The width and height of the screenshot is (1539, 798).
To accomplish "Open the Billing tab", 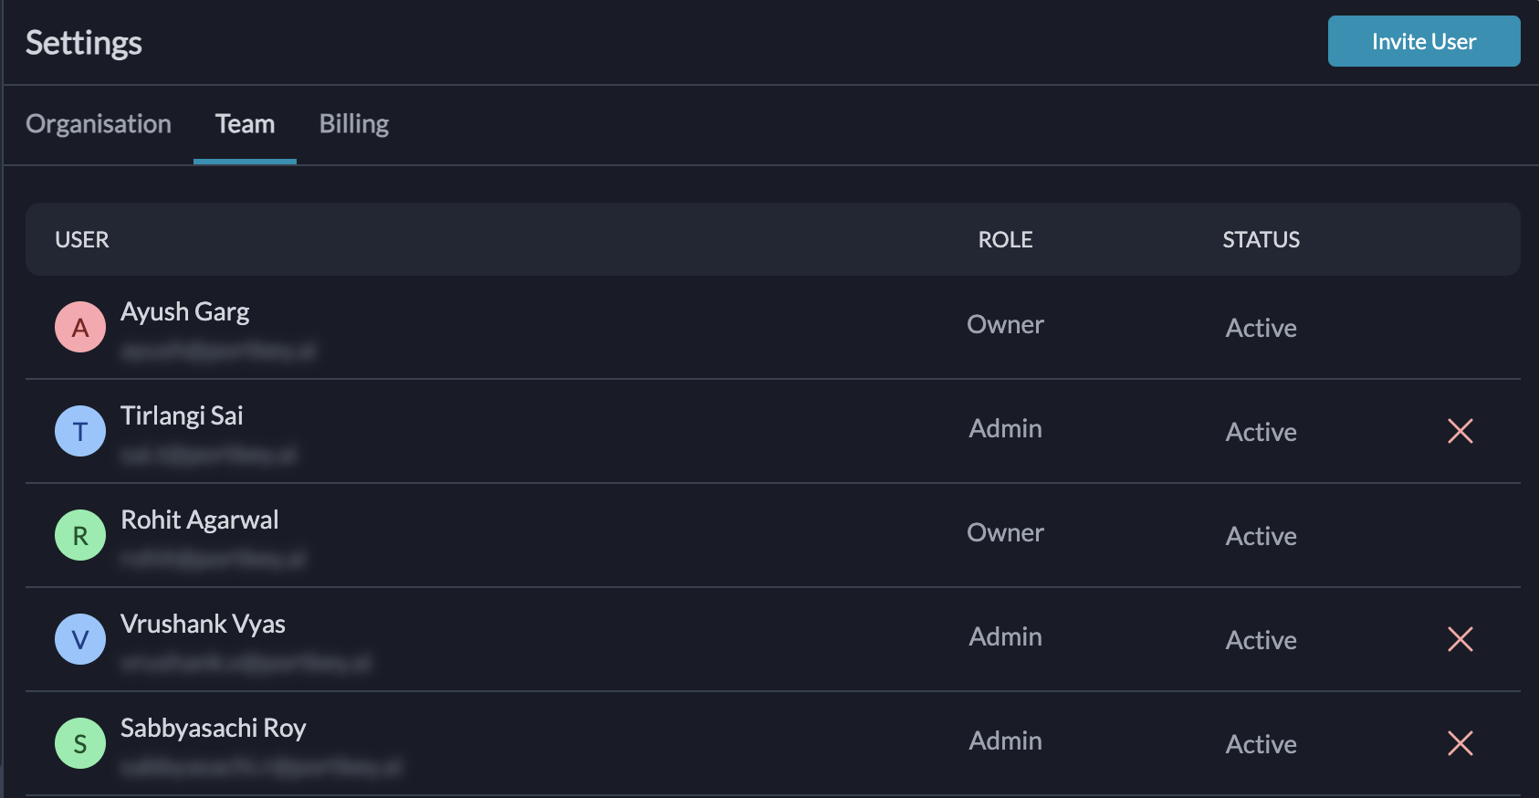I will tap(354, 124).
